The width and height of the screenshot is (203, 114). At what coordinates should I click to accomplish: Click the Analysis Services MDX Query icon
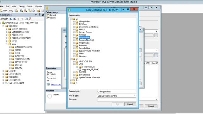point(21,11)
